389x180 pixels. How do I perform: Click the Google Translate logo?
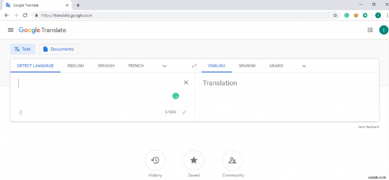point(42,30)
